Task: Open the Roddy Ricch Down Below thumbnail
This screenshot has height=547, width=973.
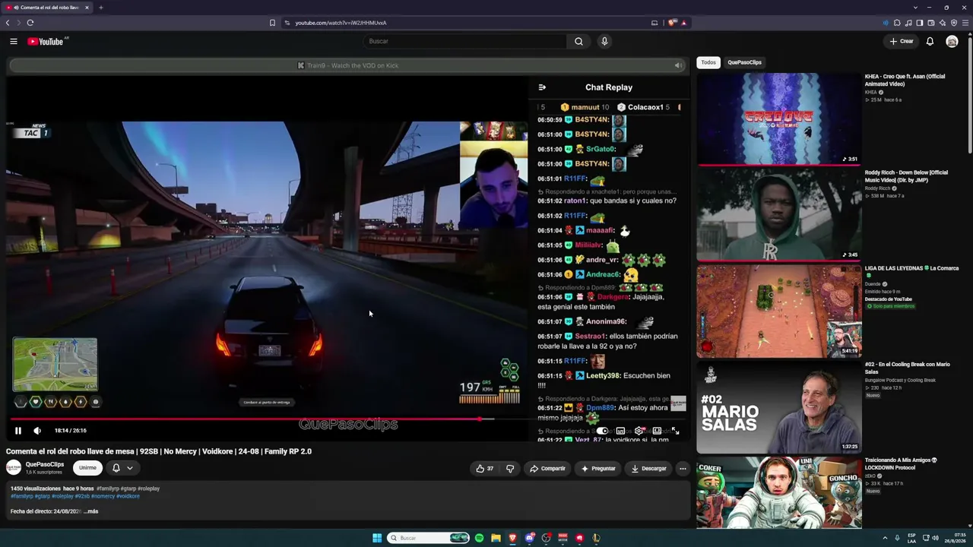Action: click(x=779, y=215)
